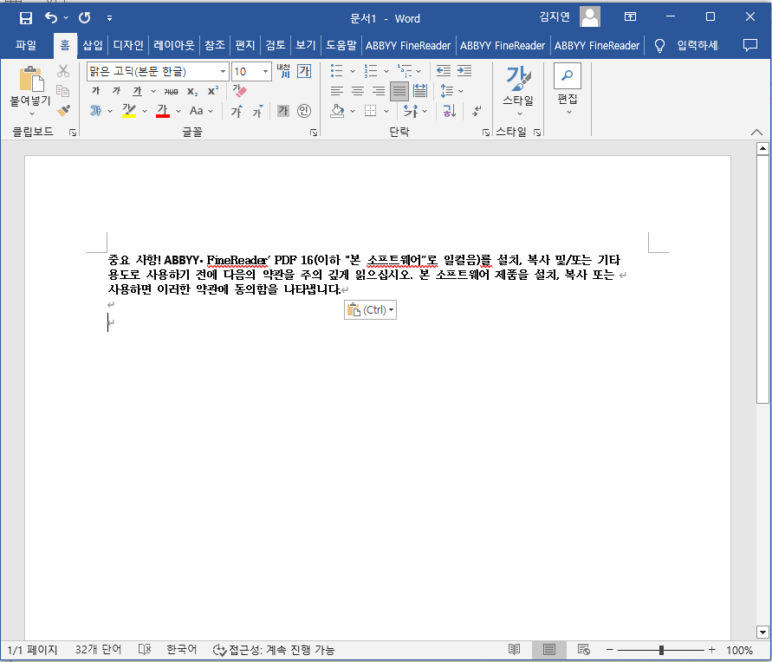Apply the enclosed character circle icon

(x=304, y=111)
